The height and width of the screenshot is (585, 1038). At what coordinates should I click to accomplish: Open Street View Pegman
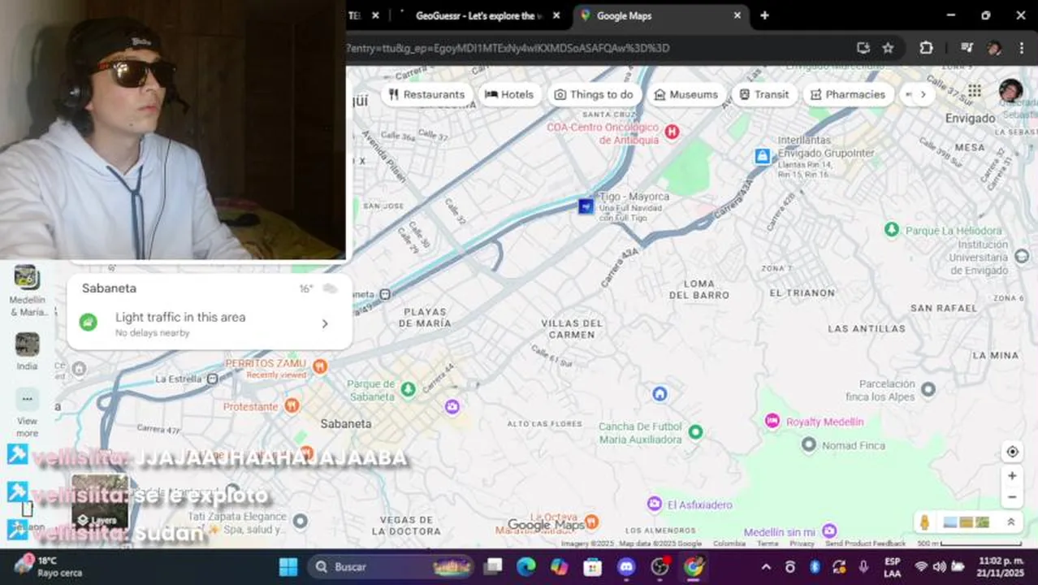(924, 522)
